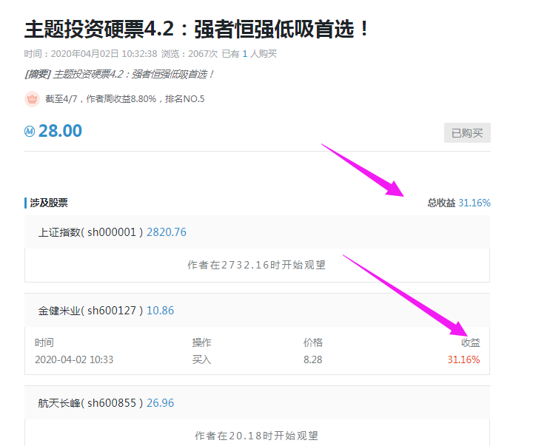The width and height of the screenshot is (533, 446).
Task: Click the index price 2820.76
Action: click(x=167, y=232)
